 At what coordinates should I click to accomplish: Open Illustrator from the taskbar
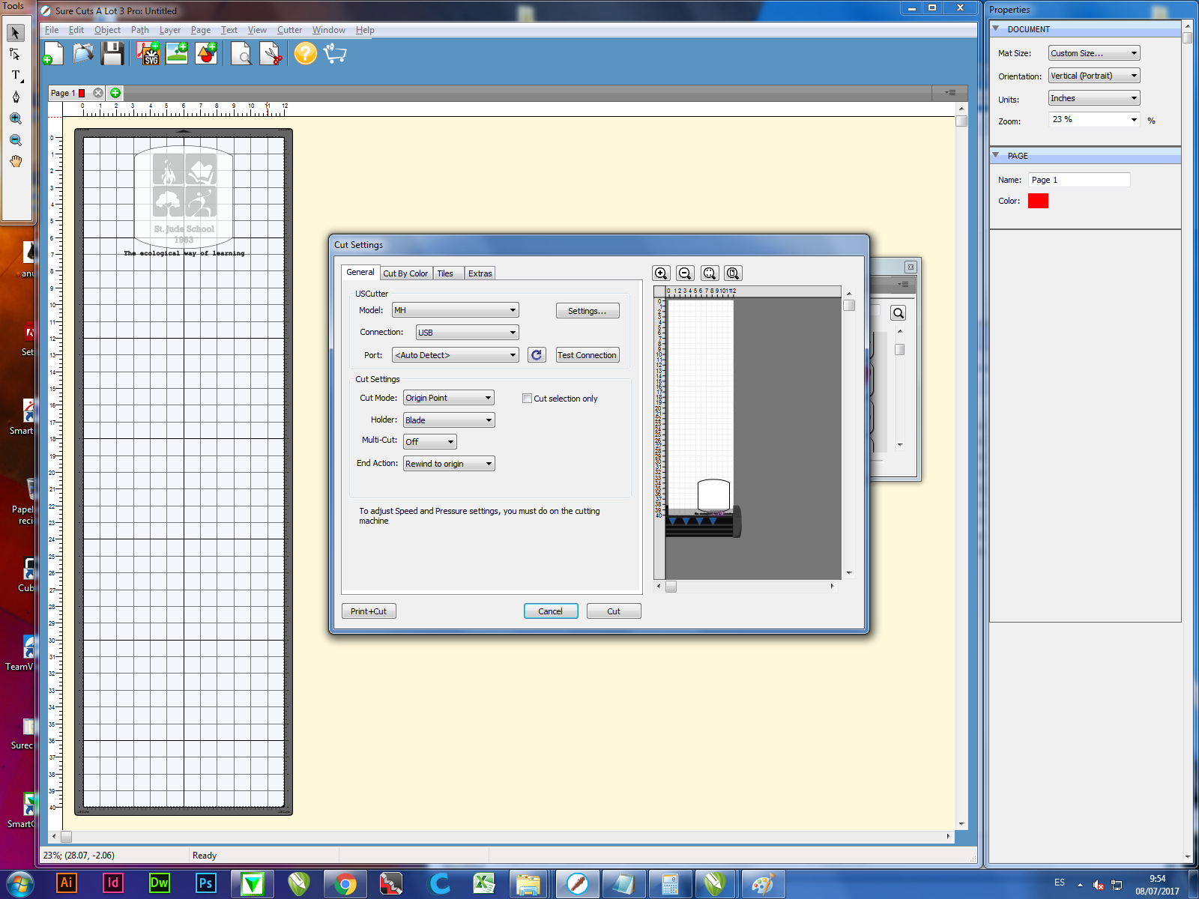click(x=66, y=883)
